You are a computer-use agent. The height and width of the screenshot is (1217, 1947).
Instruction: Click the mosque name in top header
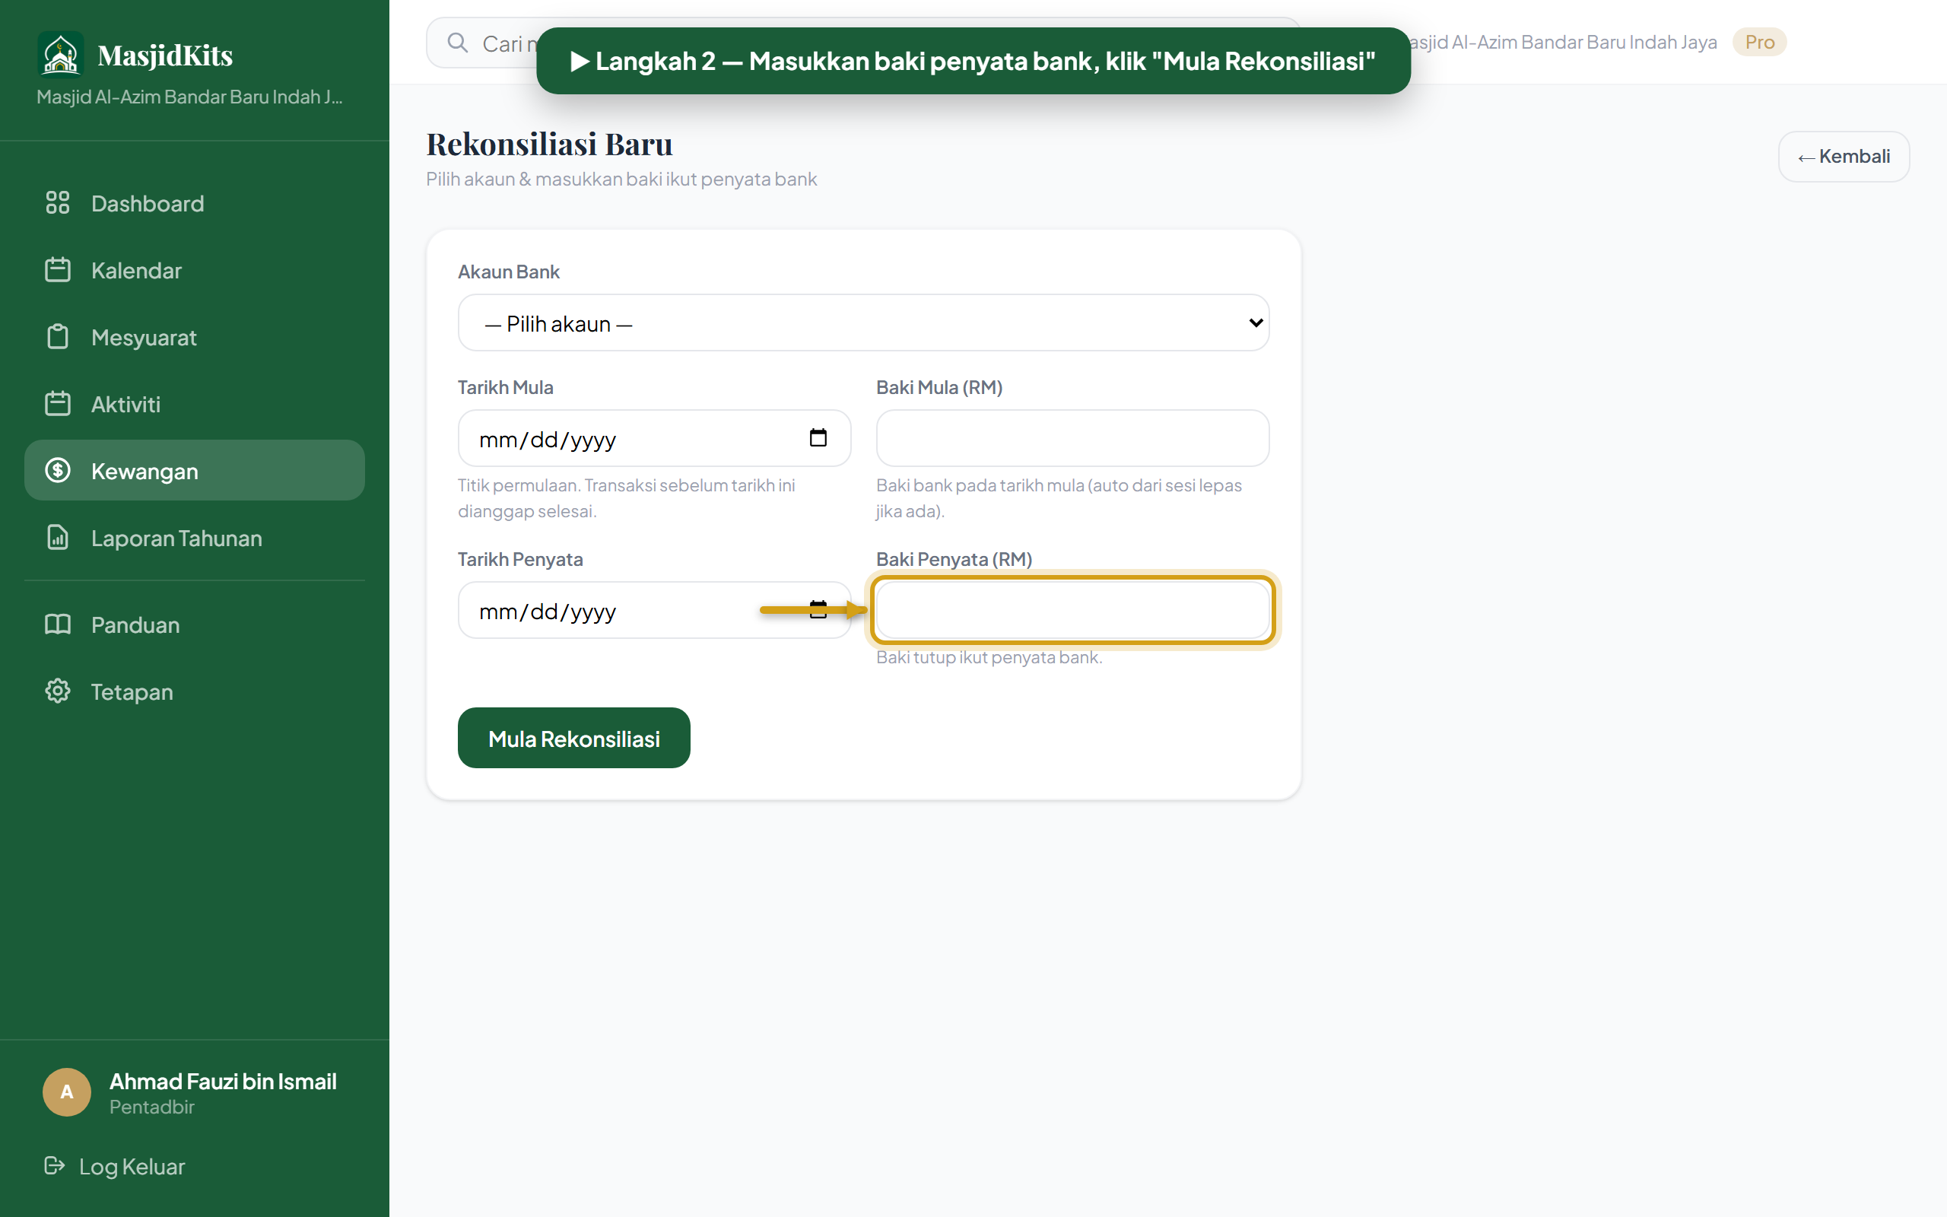1564,42
